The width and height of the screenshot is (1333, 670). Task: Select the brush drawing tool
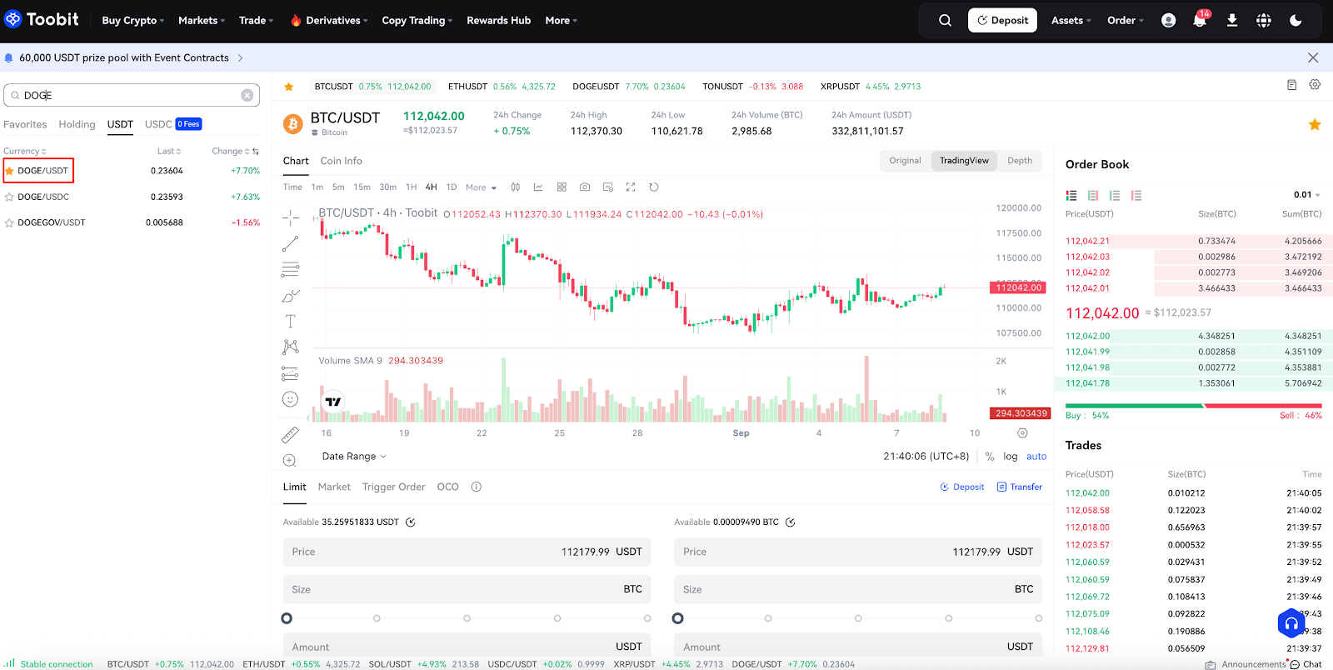(x=290, y=295)
